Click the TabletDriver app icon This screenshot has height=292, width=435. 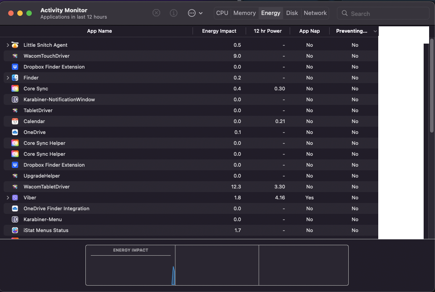point(15,110)
